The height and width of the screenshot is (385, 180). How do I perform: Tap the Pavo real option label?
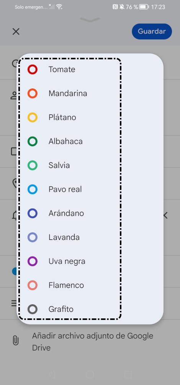[x=65, y=189]
